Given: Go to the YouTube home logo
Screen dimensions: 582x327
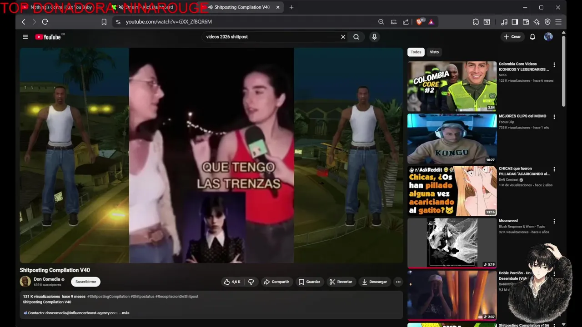Looking at the screenshot, I should (x=48, y=37).
